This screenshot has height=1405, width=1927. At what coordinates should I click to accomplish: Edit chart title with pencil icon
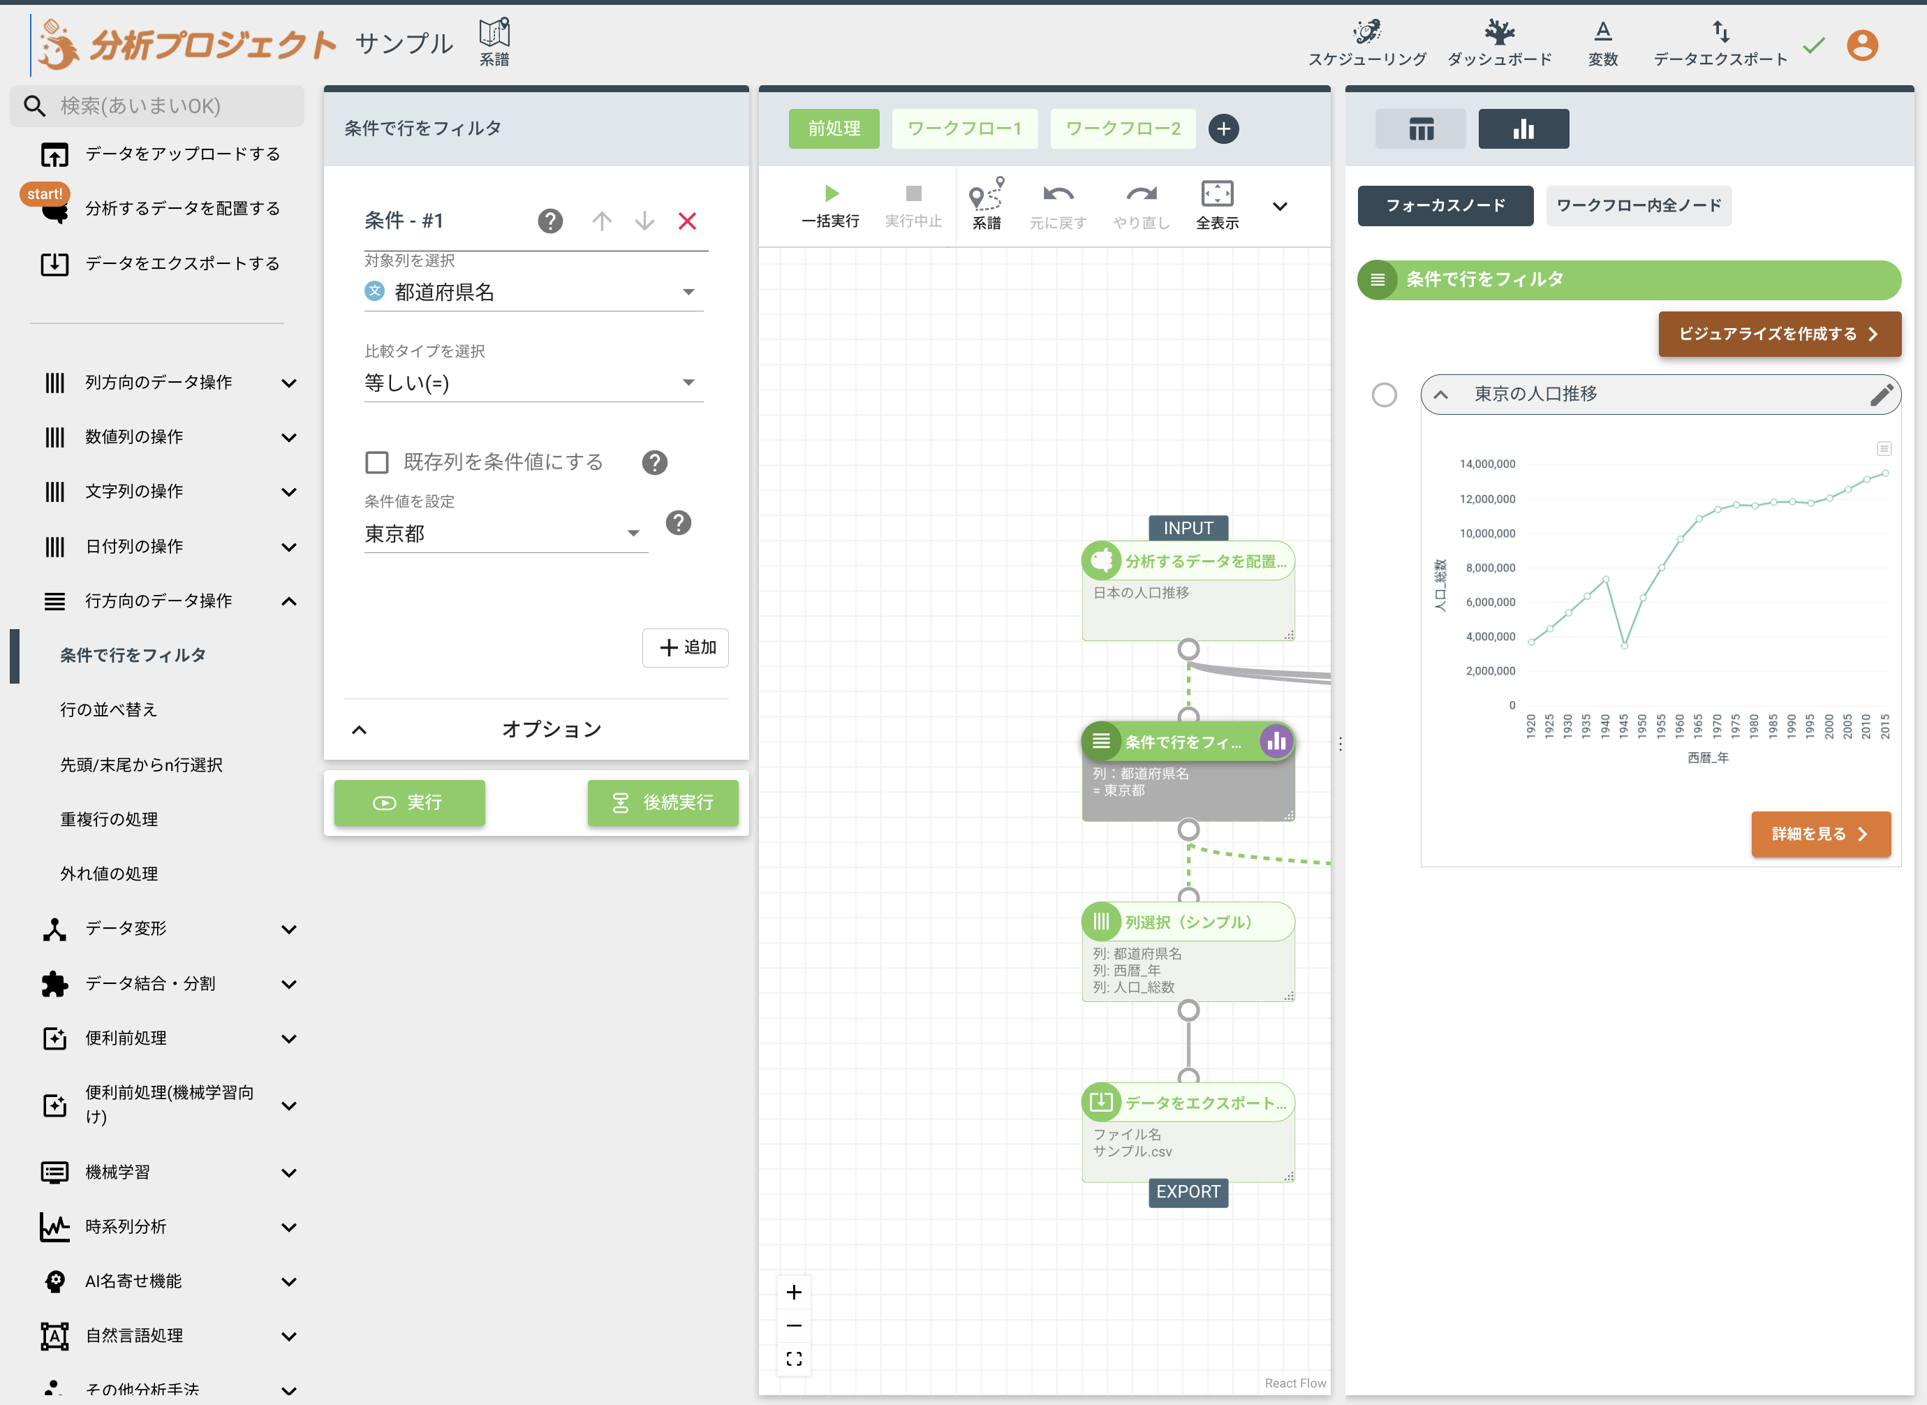click(x=1880, y=395)
